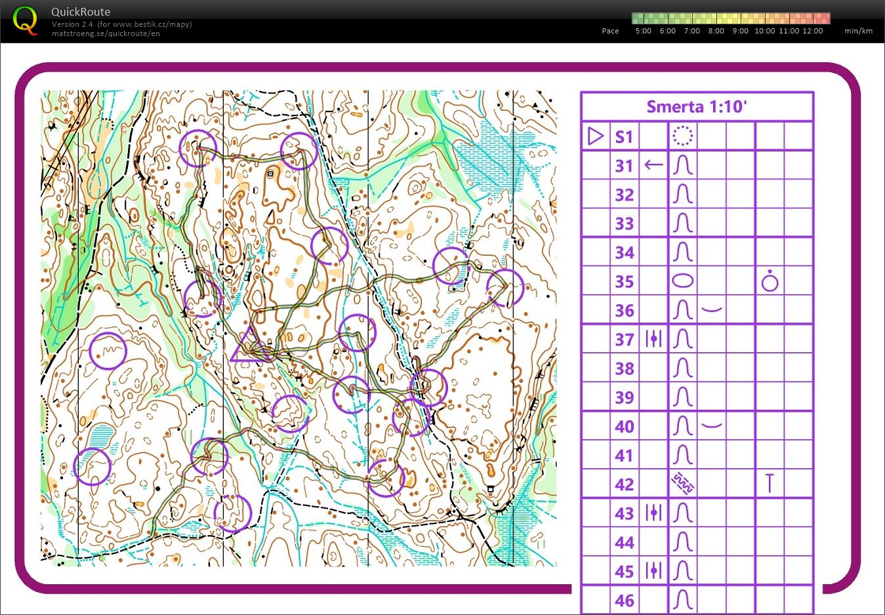The width and height of the screenshot is (885, 615).
Task: Click the ellipse symbol in row 35
Action: (x=682, y=281)
